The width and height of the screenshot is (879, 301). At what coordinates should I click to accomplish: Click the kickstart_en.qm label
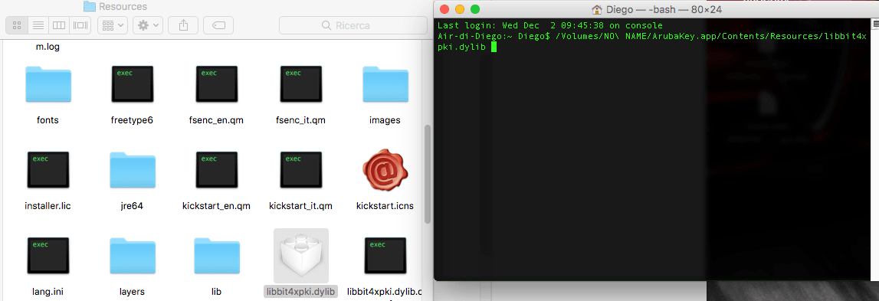216,206
